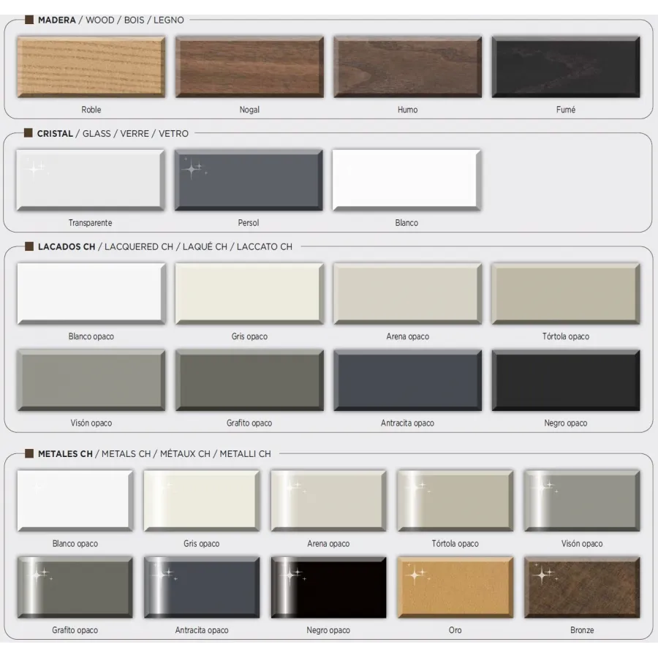Select the Antracita opaco lacquered swatch
The height and width of the screenshot is (658, 658).
point(407,379)
